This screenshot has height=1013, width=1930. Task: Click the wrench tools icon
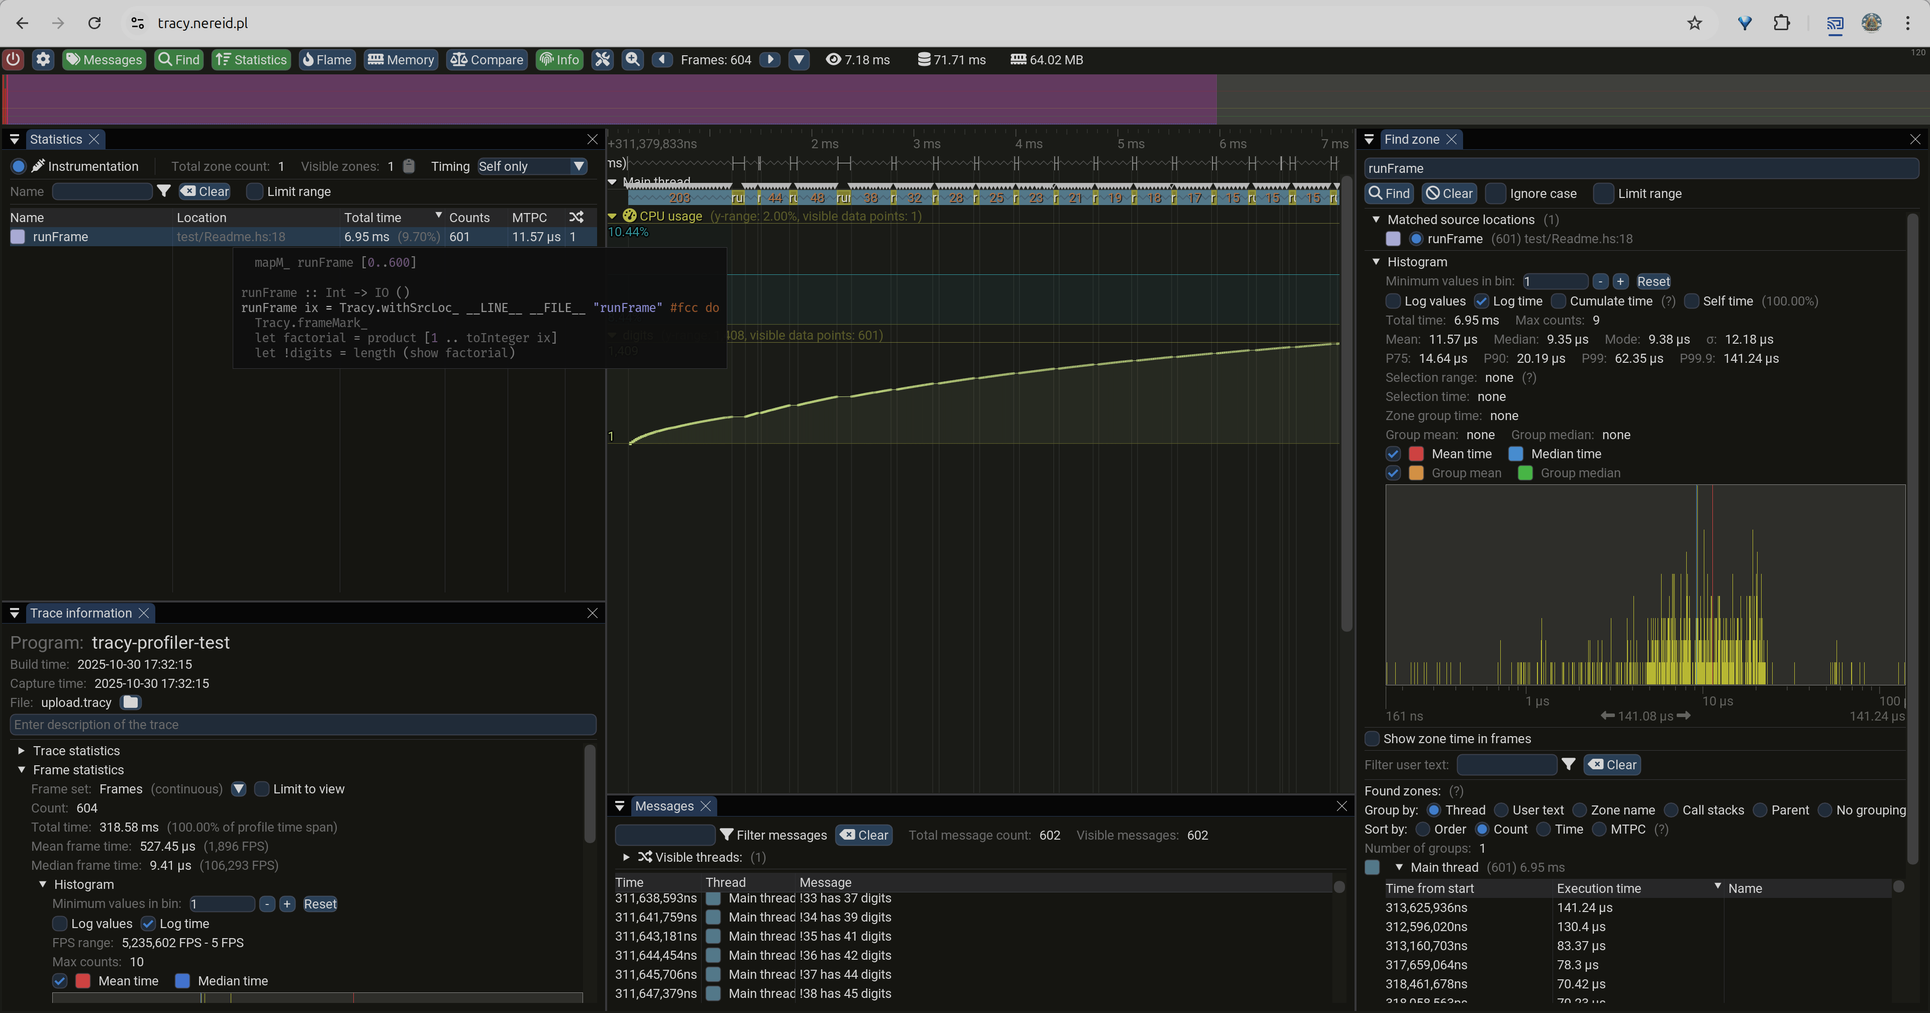(x=603, y=59)
